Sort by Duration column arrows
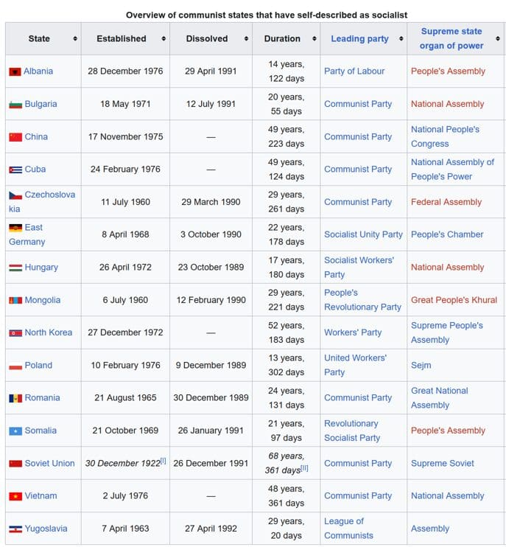 [315, 39]
